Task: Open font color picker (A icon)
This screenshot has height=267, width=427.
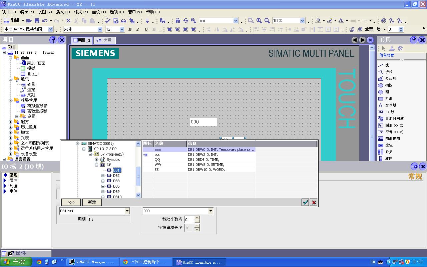Action: pos(341,21)
